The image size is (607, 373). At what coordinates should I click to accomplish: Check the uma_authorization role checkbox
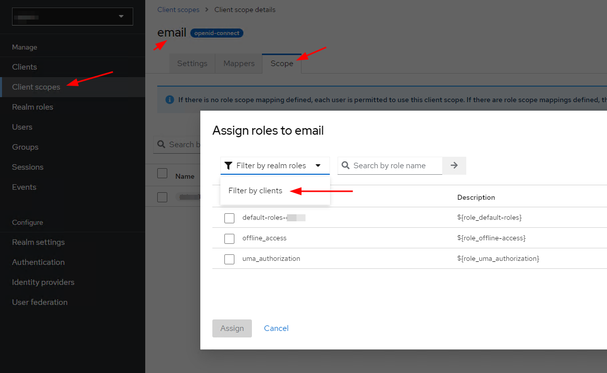pyautogui.click(x=229, y=259)
